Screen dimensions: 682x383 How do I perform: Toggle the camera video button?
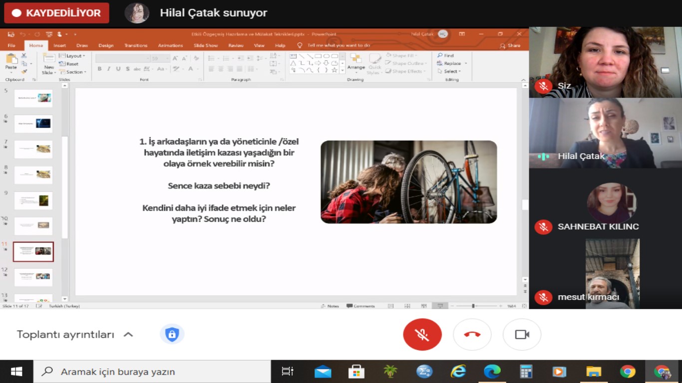(522, 335)
